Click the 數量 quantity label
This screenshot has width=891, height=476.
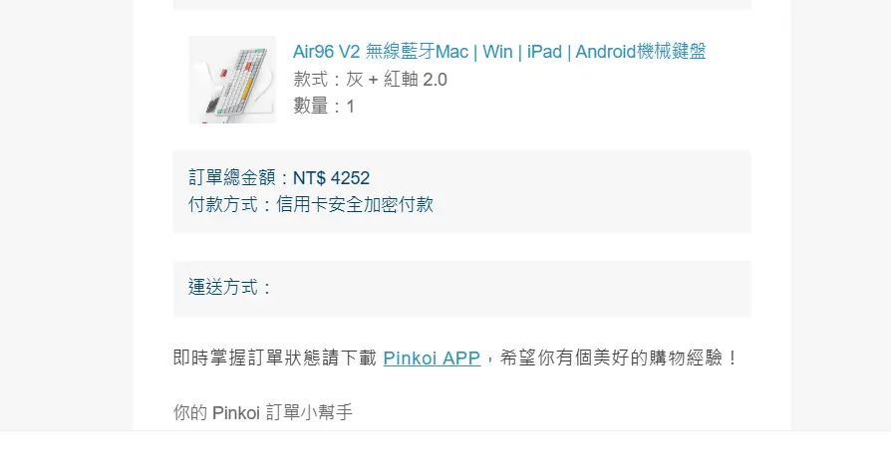pos(310,106)
